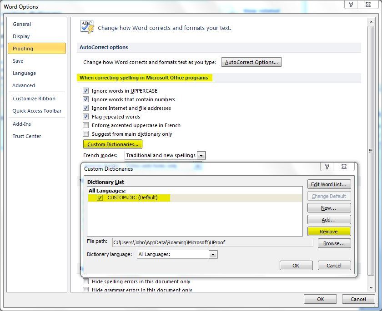Click the Custom Dictionaries help question mark icon
Image resolution: width=382 pixels, height=311 pixels.
click(327, 167)
